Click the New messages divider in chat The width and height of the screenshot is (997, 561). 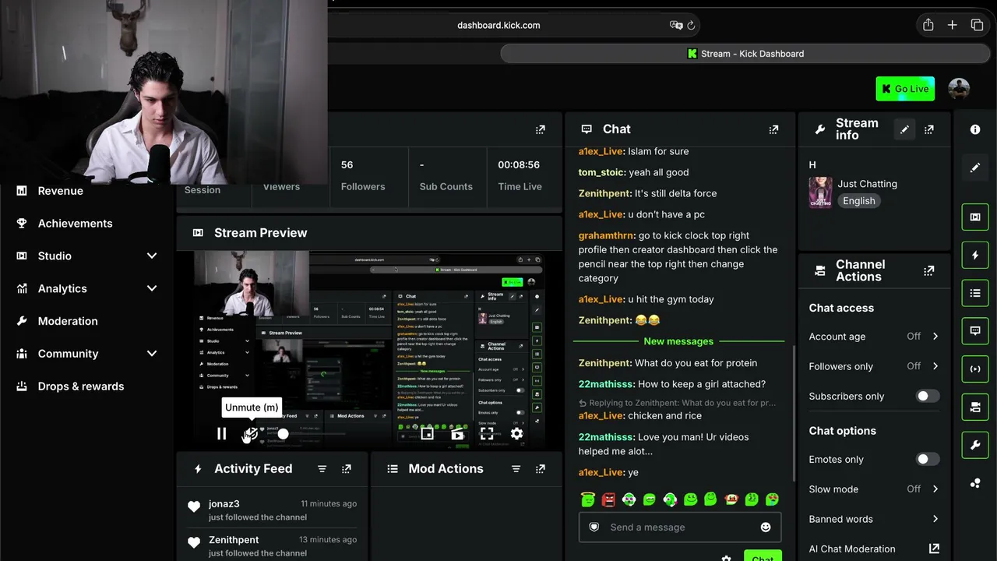coord(678,341)
